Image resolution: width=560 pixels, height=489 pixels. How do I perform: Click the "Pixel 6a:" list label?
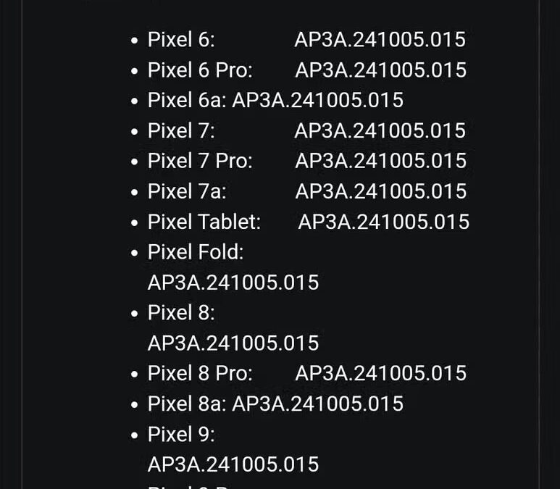coord(187,100)
